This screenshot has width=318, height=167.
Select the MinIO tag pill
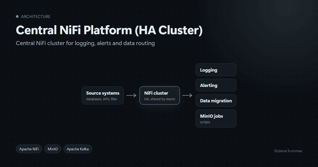click(53, 149)
